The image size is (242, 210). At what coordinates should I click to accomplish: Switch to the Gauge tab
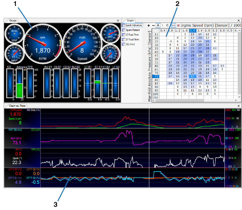click(13, 20)
